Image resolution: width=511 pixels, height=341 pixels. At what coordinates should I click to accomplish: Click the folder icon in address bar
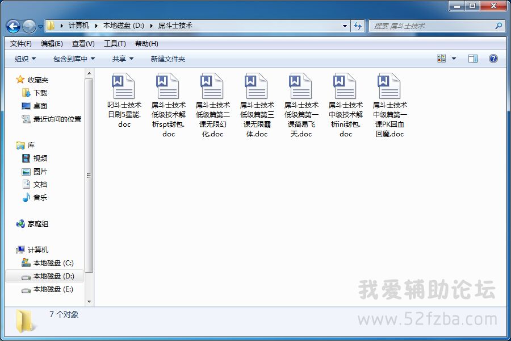point(51,26)
